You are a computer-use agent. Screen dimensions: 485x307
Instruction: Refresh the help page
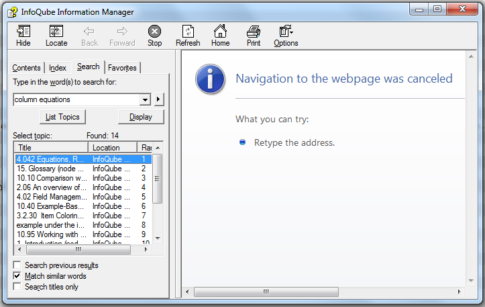tap(188, 36)
